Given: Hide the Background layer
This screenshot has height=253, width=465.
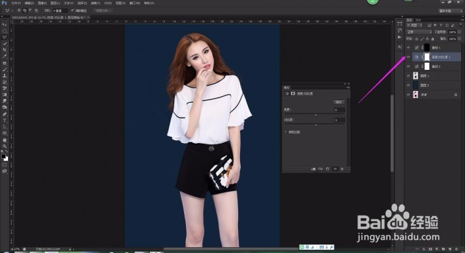Looking at the screenshot, I should pyautogui.click(x=408, y=95).
